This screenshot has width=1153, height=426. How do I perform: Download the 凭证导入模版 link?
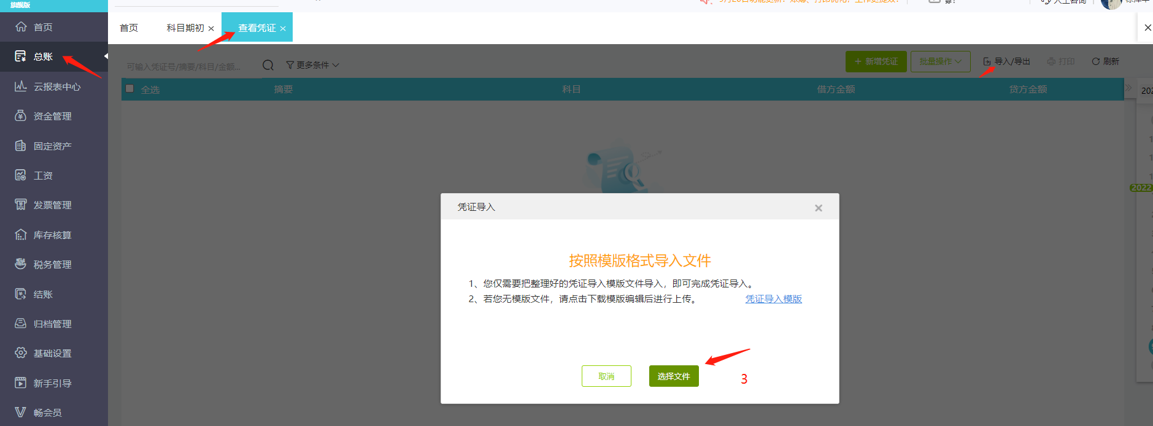click(774, 299)
